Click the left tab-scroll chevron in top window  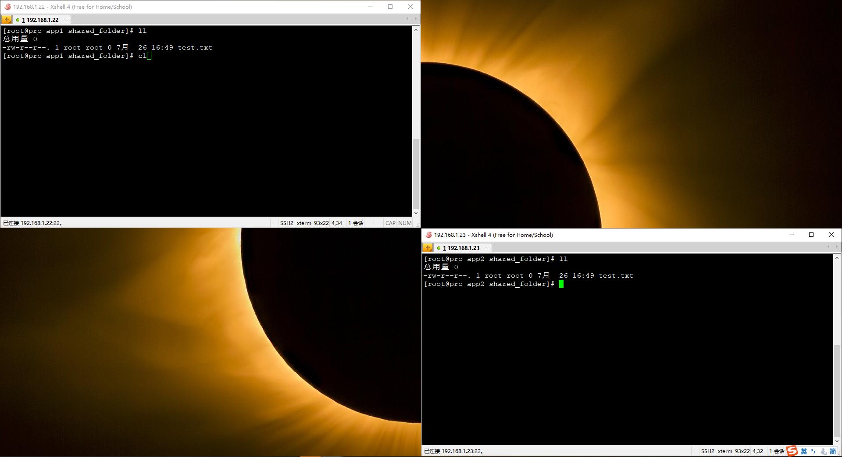[x=407, y=19]
